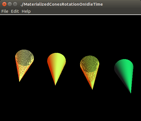The width and height of the screenshot is (141, 121).
Task: Minimize the cones window
Action: (10, 4)
